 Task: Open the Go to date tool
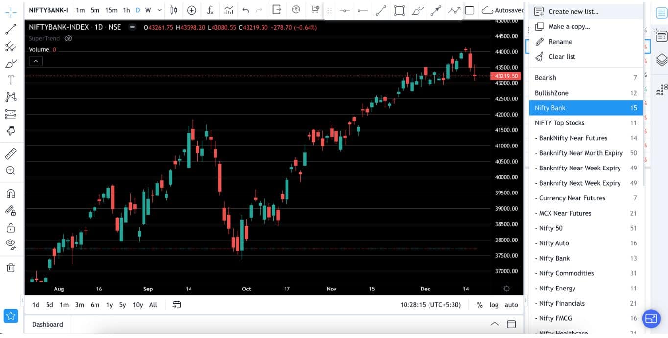pos(176,304)
